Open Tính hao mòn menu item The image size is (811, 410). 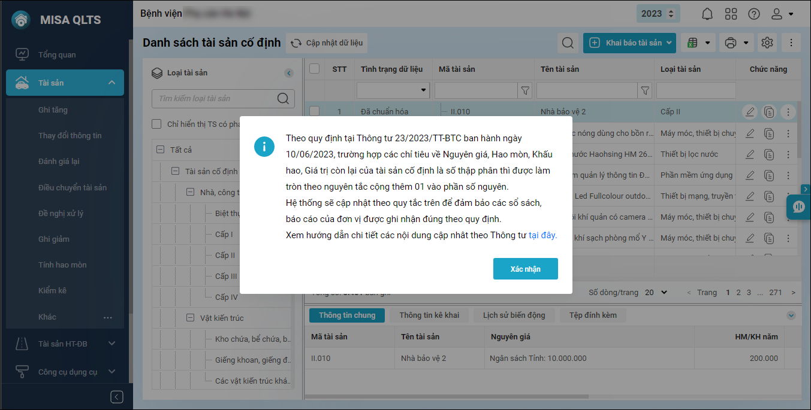point(62,265)
